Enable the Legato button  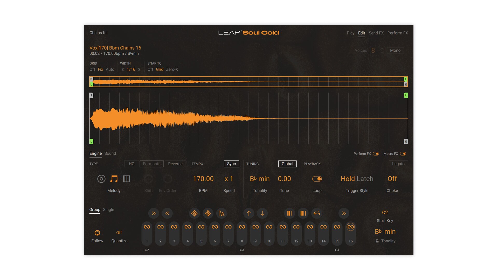[398, 164]
